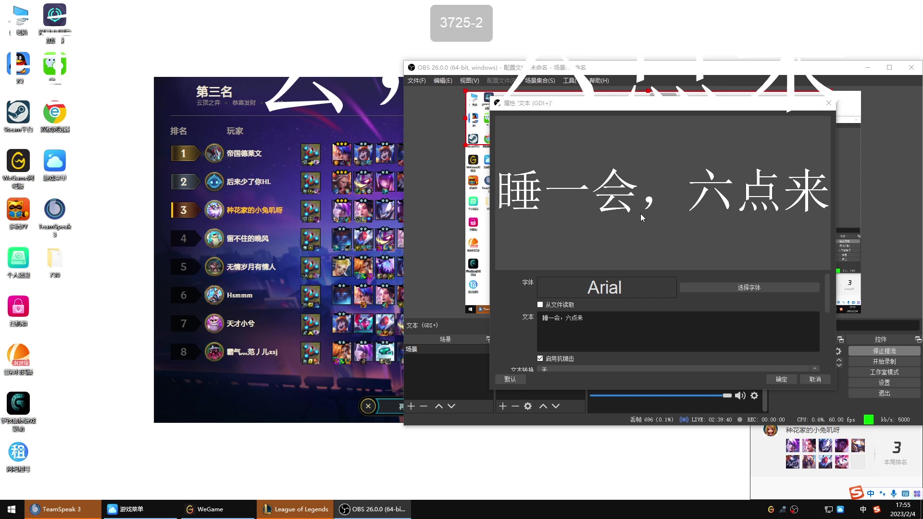This screenshot has width=923, height=519.
Task: Remove the selected source
Action: pos(515,406)
